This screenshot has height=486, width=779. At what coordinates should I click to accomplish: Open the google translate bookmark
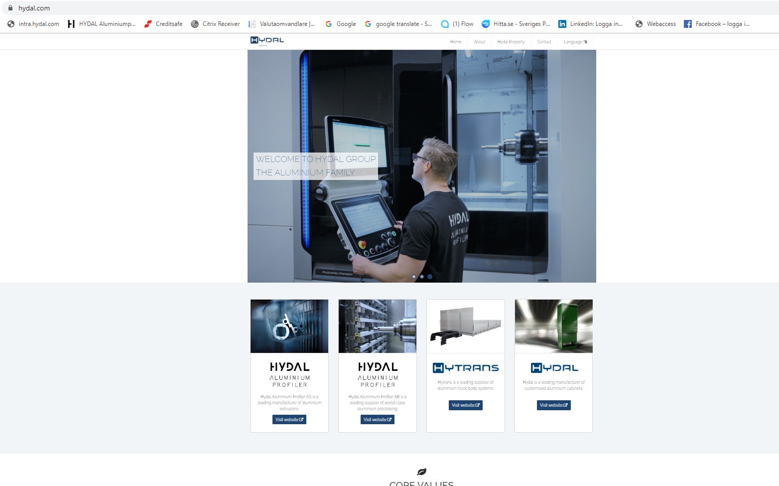[398, 24]
